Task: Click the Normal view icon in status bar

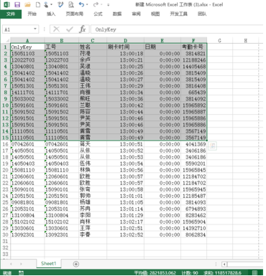Action: pos(255,272)
